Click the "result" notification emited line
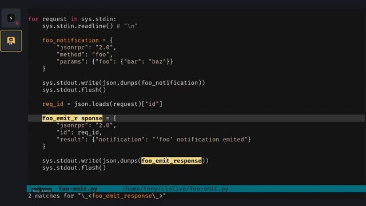 pyautogui.click(x=154, y=140)
